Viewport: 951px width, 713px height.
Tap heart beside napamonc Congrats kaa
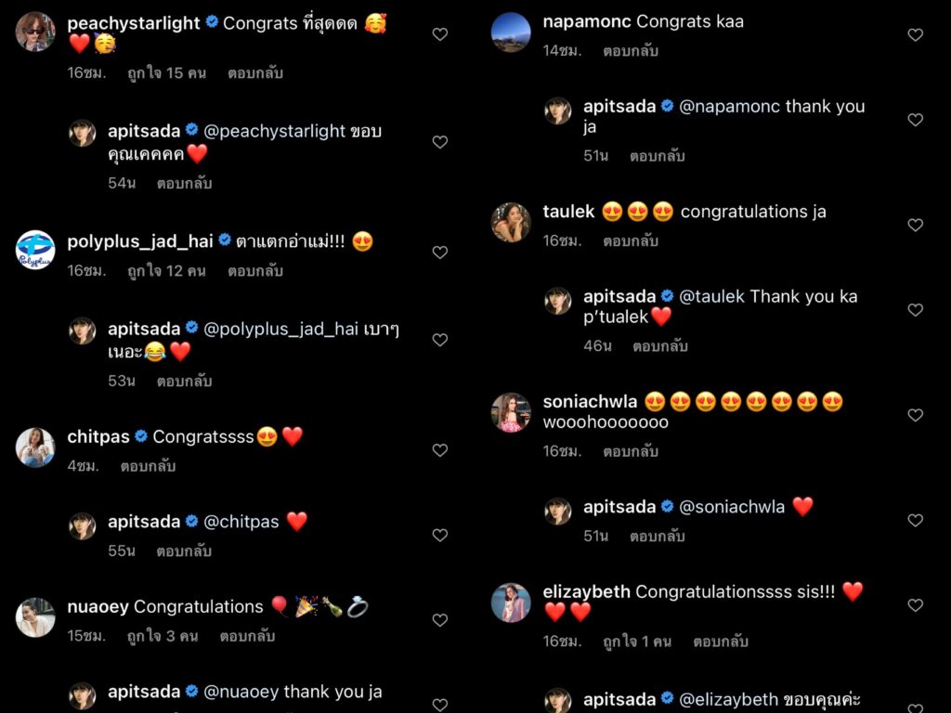[x=915, y=34]
